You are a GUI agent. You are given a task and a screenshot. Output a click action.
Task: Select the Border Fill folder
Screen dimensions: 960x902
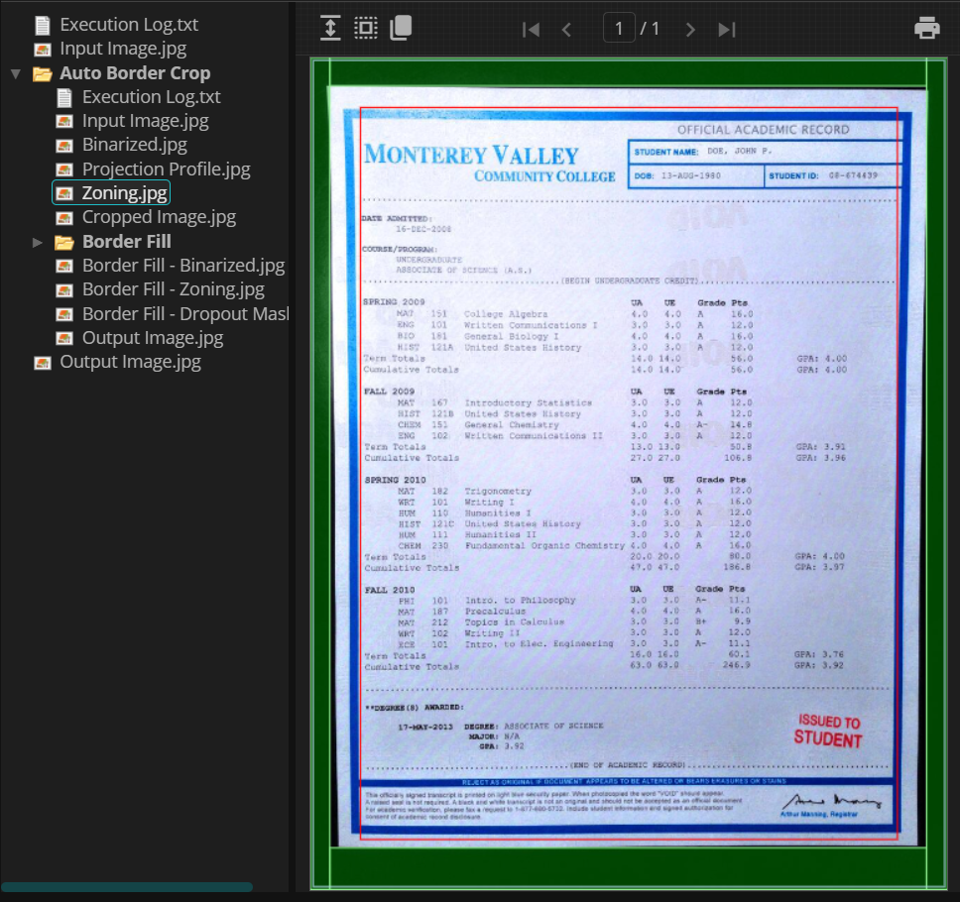[x=127, y=242]
